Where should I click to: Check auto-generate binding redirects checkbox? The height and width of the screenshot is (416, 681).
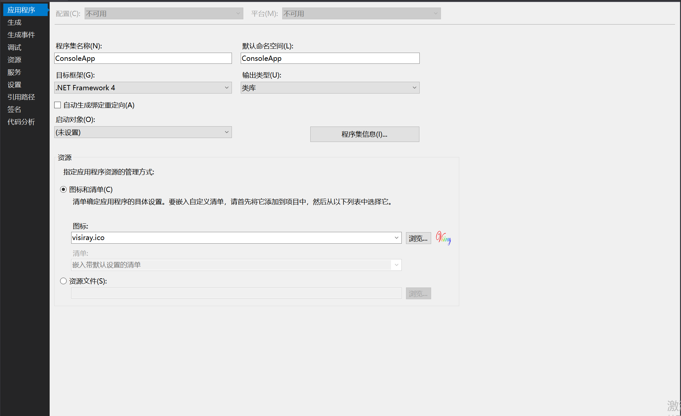click(58, 105)
